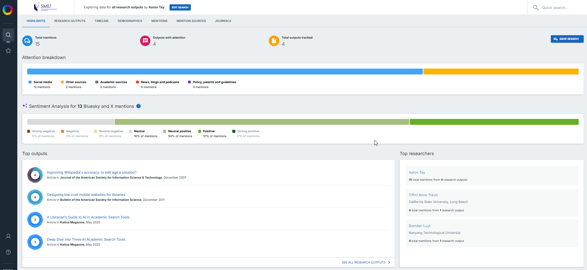The height and width of the screenshot is (270, 587).
Task: Click the Neutral negative legend swatch
Action: 96,131
